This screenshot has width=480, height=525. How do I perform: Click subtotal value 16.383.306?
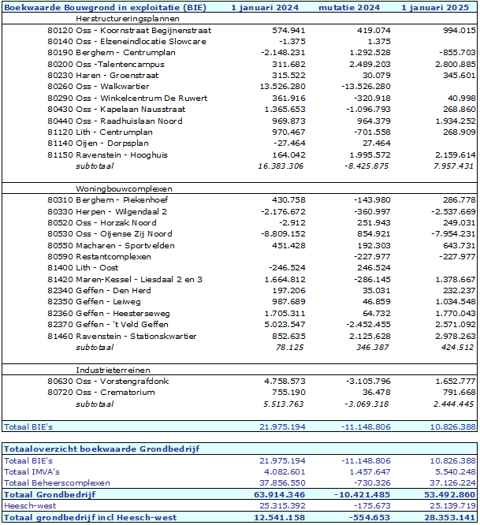coord(281,166)
